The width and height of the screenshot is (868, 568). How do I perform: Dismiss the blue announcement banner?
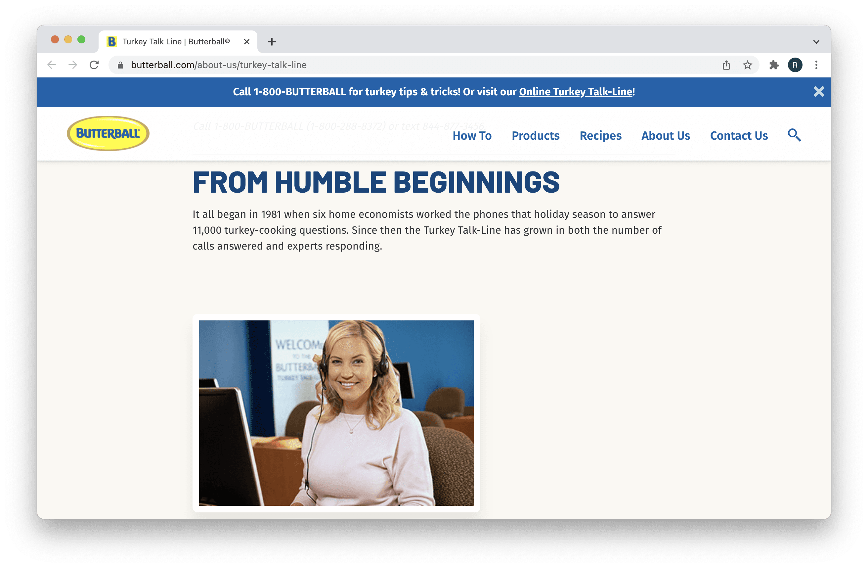coord(819,91)
